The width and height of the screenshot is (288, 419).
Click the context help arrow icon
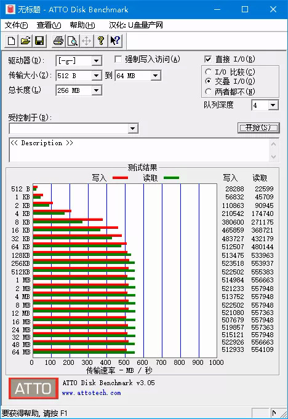pos(115,41)
